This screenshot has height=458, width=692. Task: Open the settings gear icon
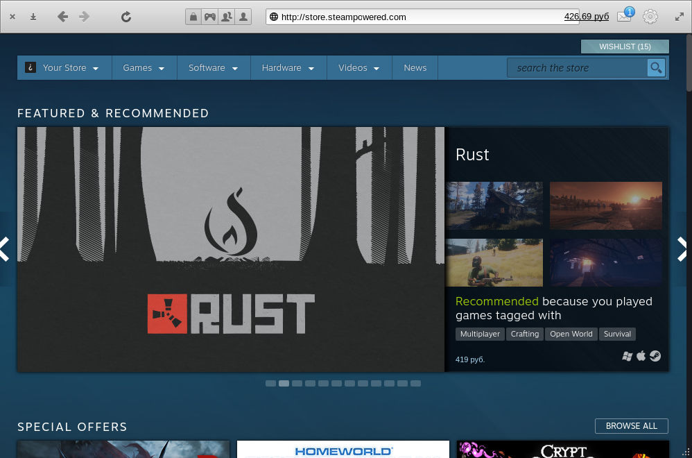(x=650, y=17)
